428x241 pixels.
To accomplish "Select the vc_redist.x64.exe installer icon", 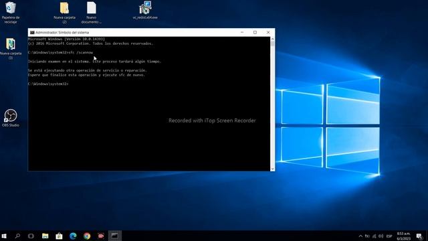I will coord(145,11).
